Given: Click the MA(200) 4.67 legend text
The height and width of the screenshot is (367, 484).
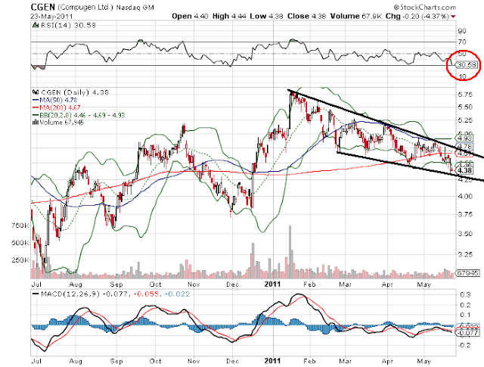Looking at the screenshot, I should 60,107.
